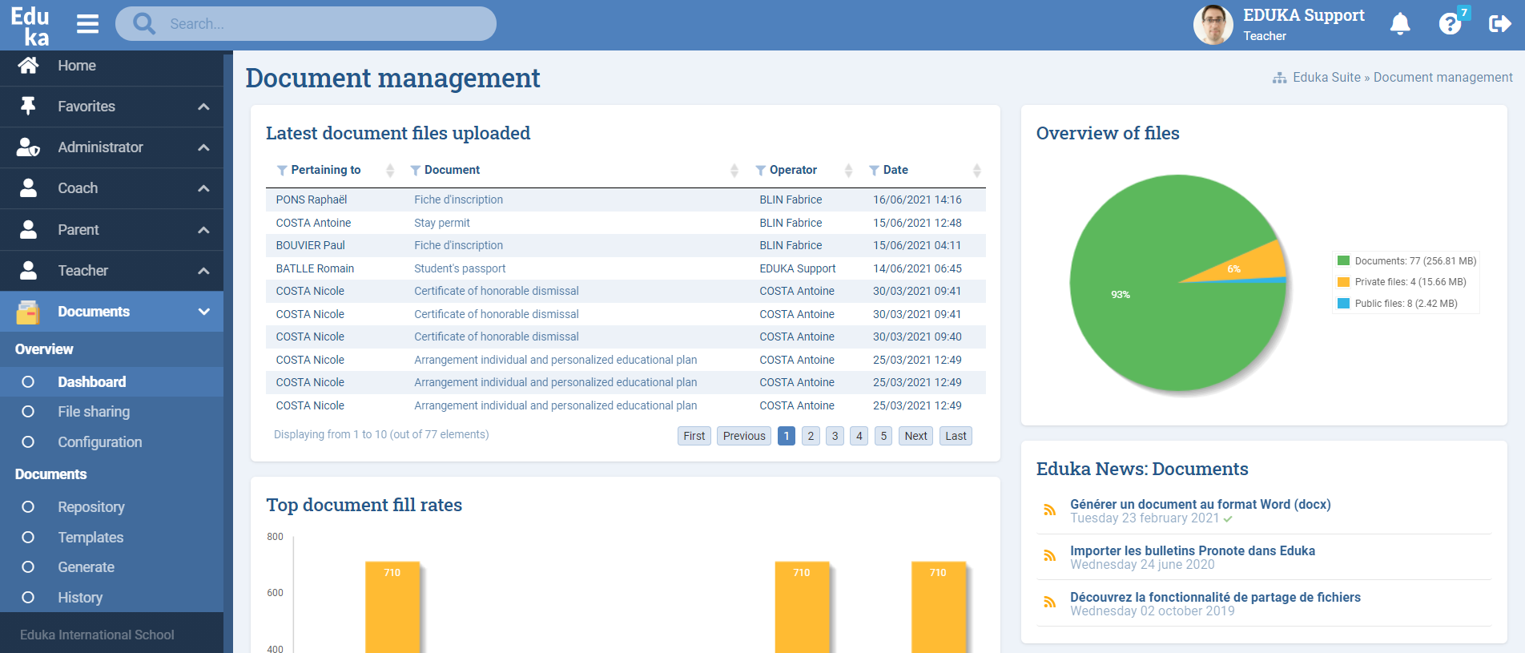This screenshot has height=653, width=1525.
Task: Click the Pertaining to filter funnel icon
Action: [282, 170]
